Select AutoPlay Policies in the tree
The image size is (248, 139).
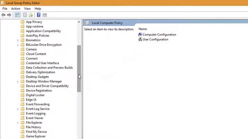click(38, 36)
